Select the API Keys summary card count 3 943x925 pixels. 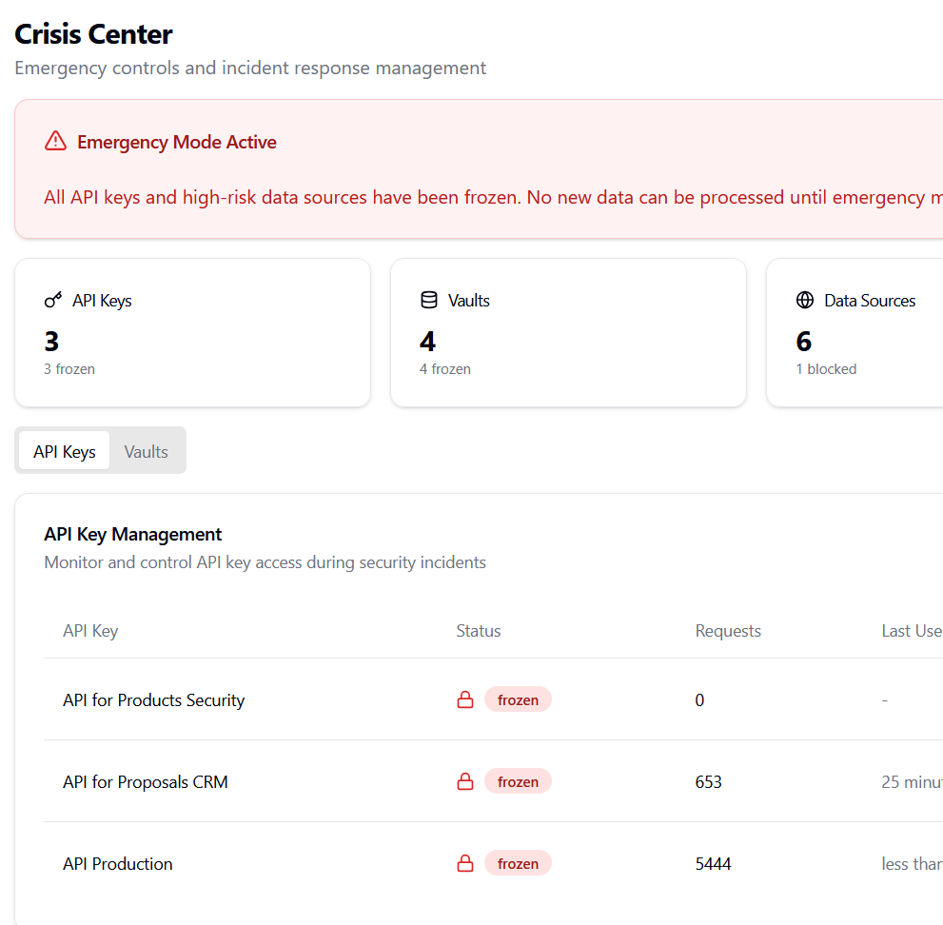51,341
